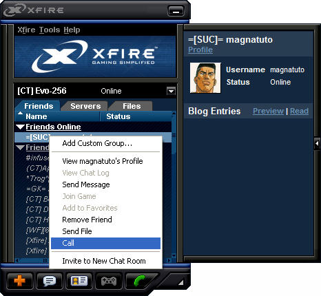Viewport: 321px width, 296px height.
Task: Click the friends list scroll-down arrow
Action: tap(174, 255)
